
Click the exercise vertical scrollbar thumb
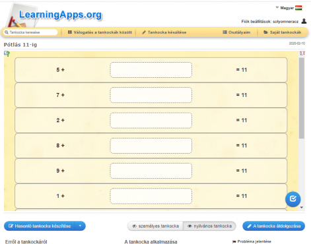(x=302, y=98)
